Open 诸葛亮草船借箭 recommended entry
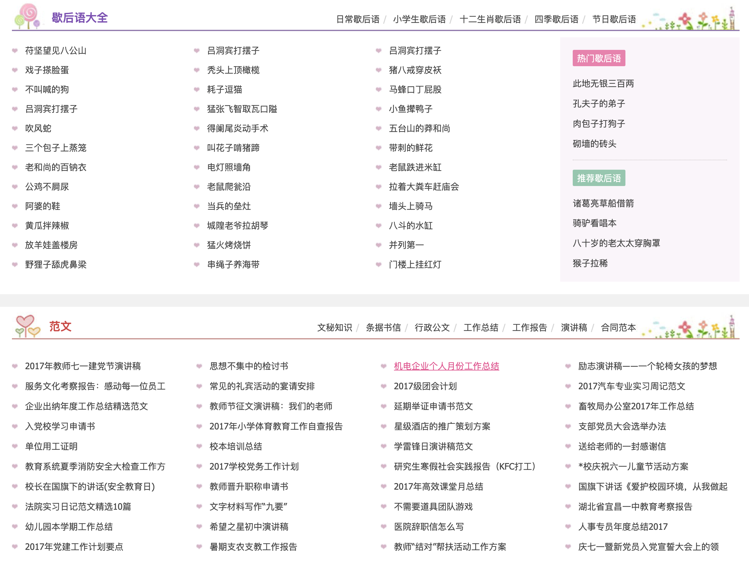This screenshot has height=564, width=749. (603, 203)
